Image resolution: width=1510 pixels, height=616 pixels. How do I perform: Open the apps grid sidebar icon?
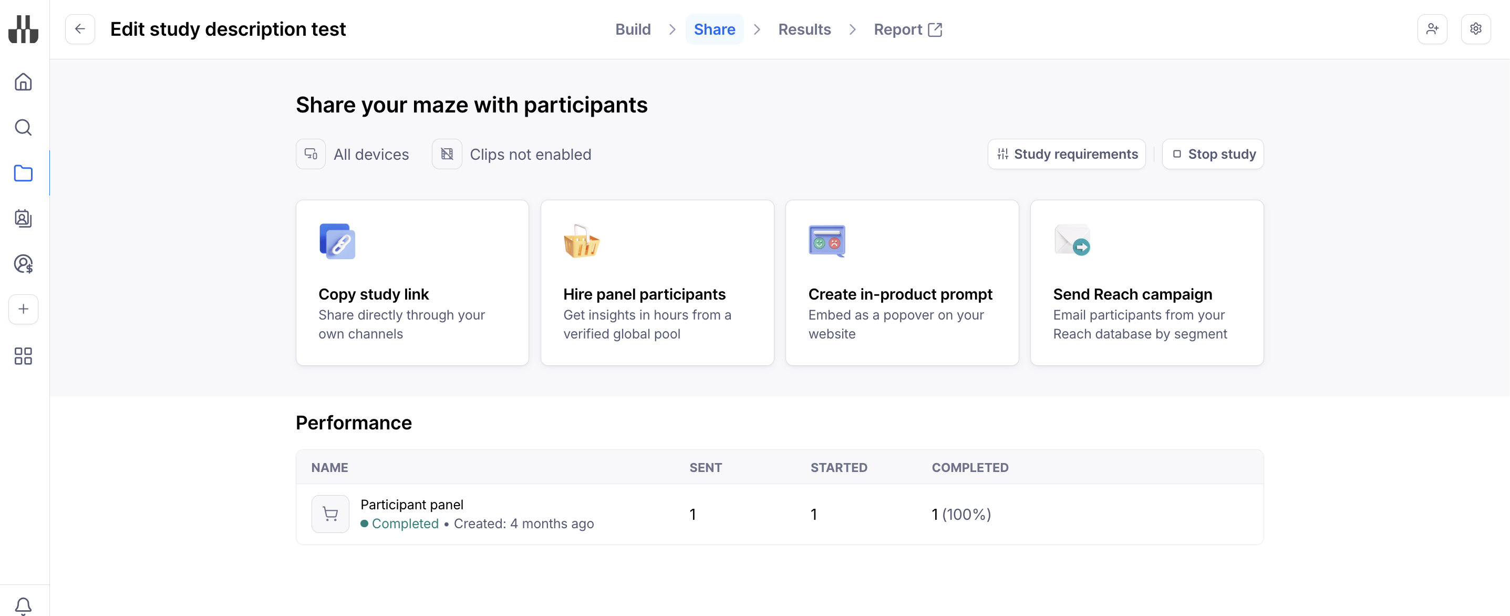pos(24,355)
